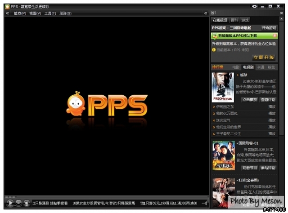Open the Prison Break poster thumbnail
Screen dimensions: 288x213
[223, 87]
